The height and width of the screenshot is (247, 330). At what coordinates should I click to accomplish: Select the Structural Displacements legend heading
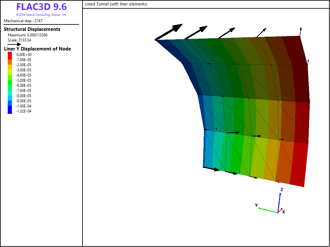click(x=32, y=29)
